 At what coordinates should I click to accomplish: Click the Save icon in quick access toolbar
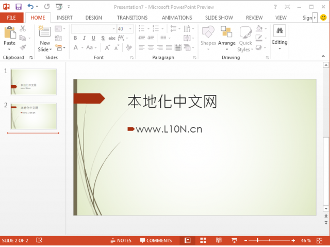pos(19,7)
